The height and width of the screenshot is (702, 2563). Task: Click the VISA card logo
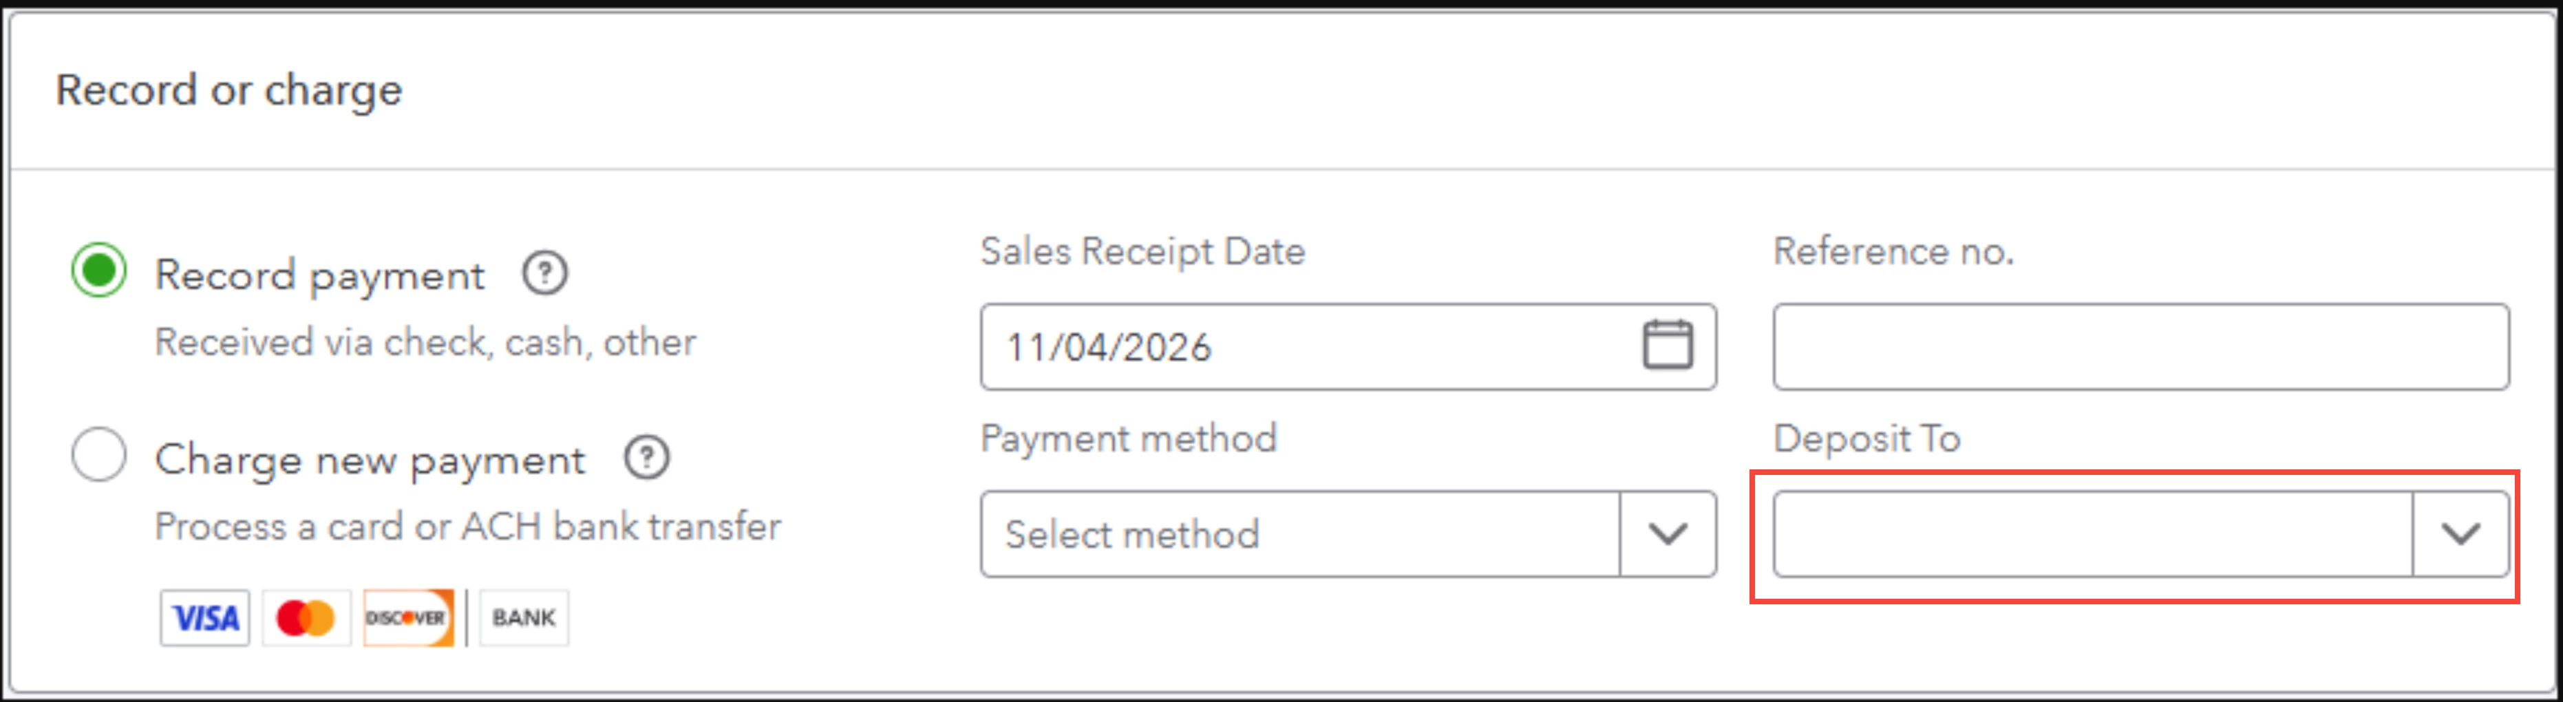[x=205, y=617]
